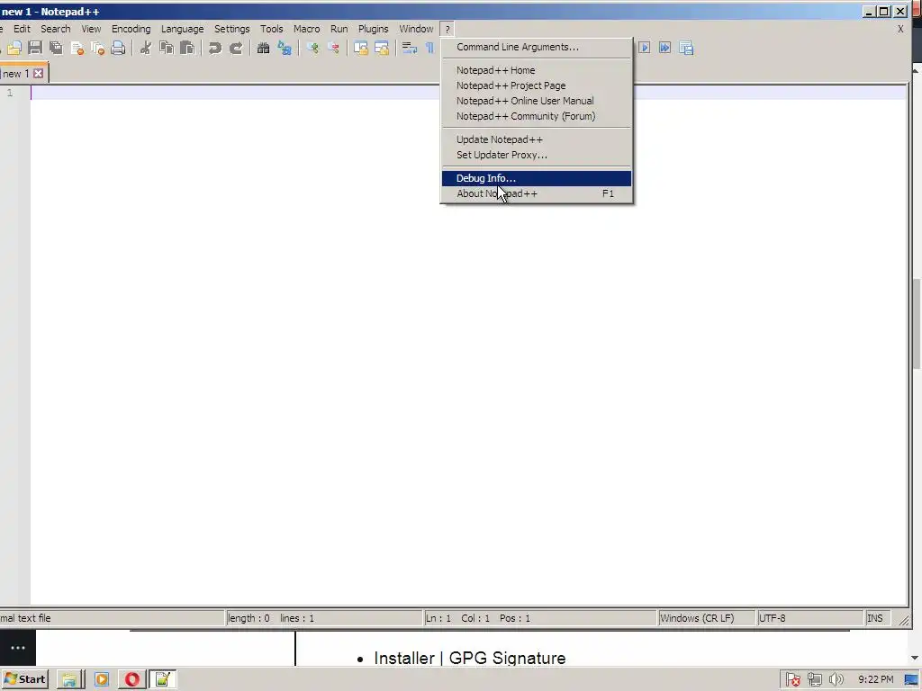
Task: Choose Notepad++ Home menu entry
Action: pyautogui.click(x=537, y=70)
